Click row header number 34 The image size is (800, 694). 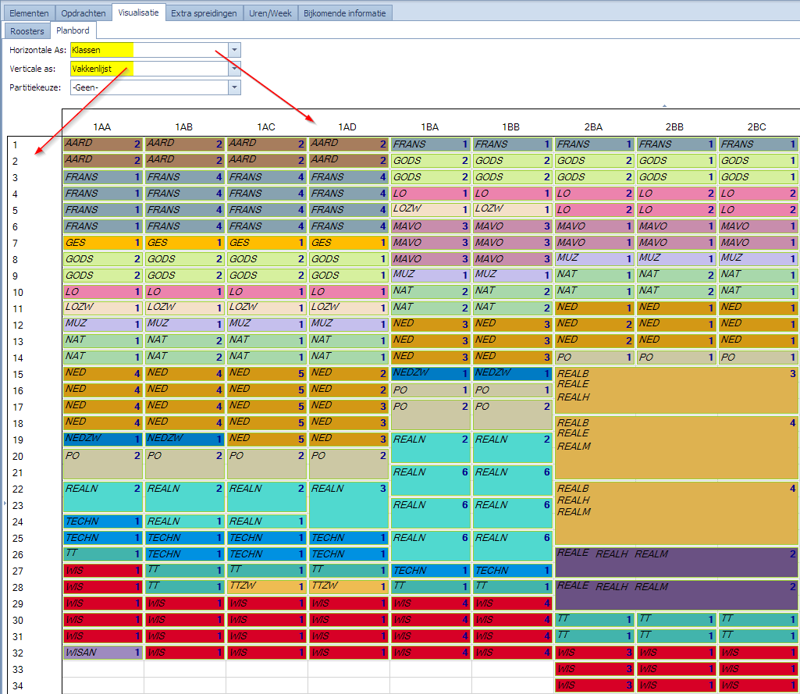18,686
